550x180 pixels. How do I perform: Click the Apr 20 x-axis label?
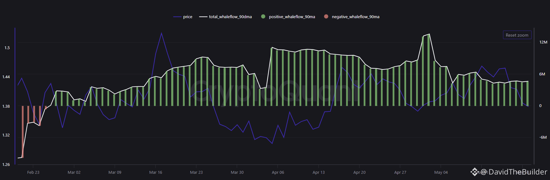359,172
